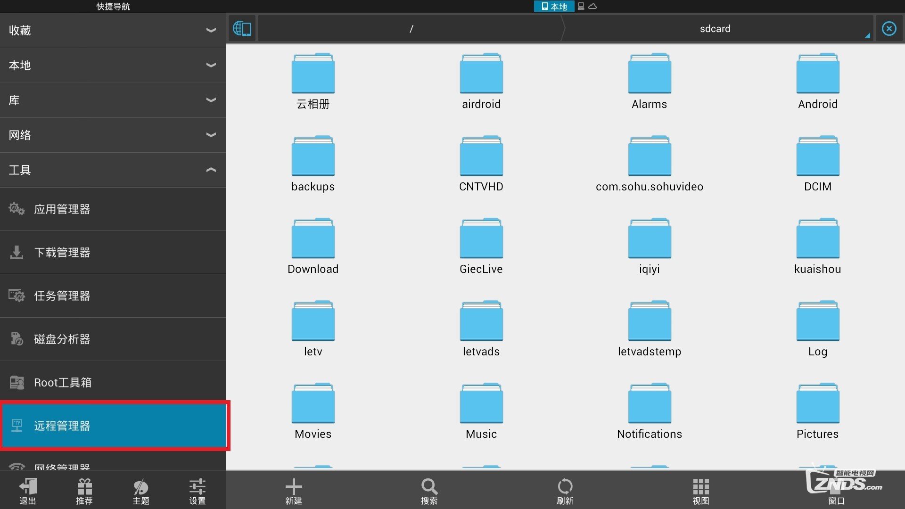Open the Log folder
The image size is (905, 509).
coord(818,329)
